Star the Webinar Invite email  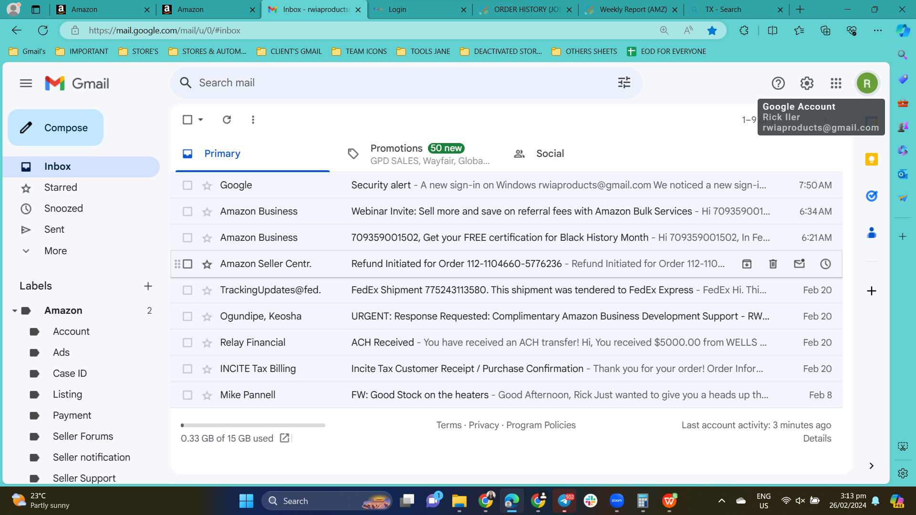click(x=207, y=212)
